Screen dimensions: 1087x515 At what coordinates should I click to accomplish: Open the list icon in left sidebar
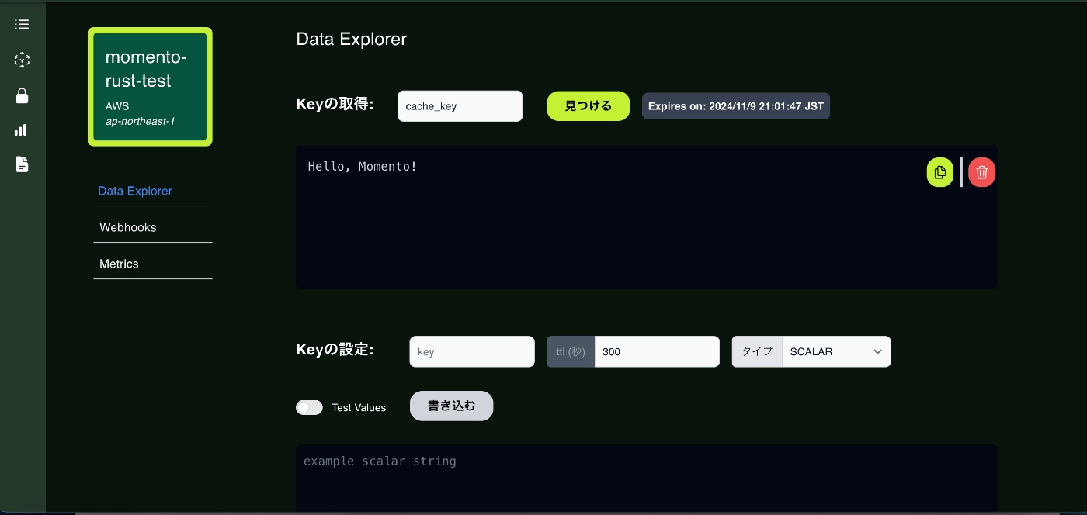(x=22, y=24)
